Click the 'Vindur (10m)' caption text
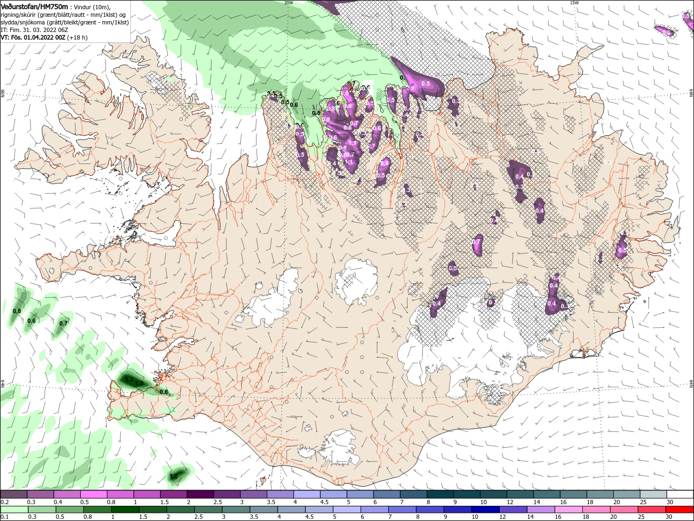Viewport: 694px width, 521px height. point(92,7)
